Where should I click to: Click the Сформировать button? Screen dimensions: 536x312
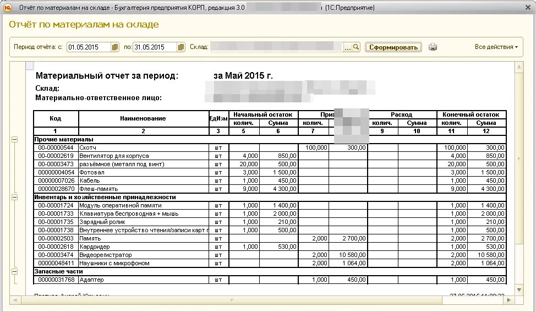[393, 47]
